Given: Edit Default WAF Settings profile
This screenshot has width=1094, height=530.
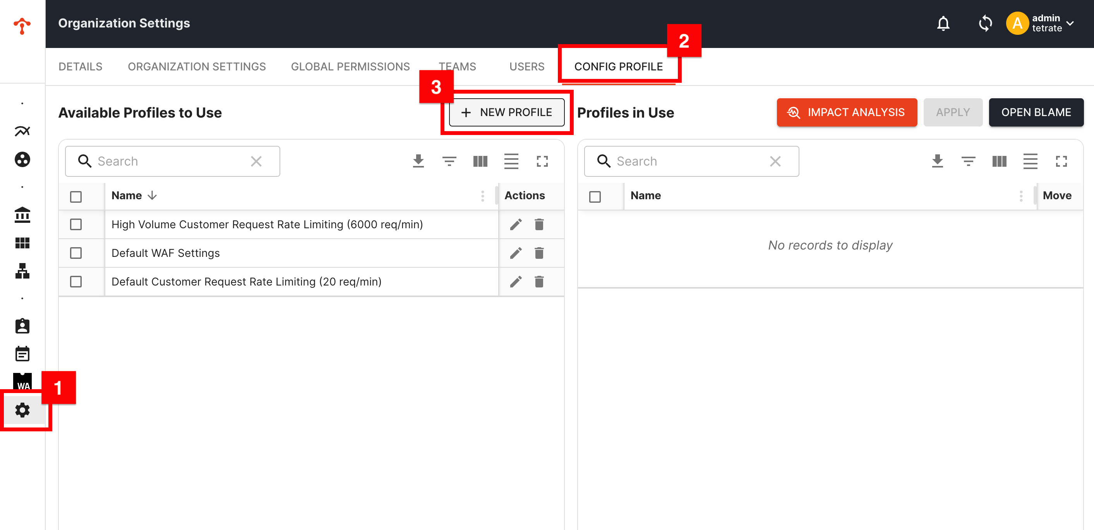Looking at the screenshot, I should click(516, 253).
